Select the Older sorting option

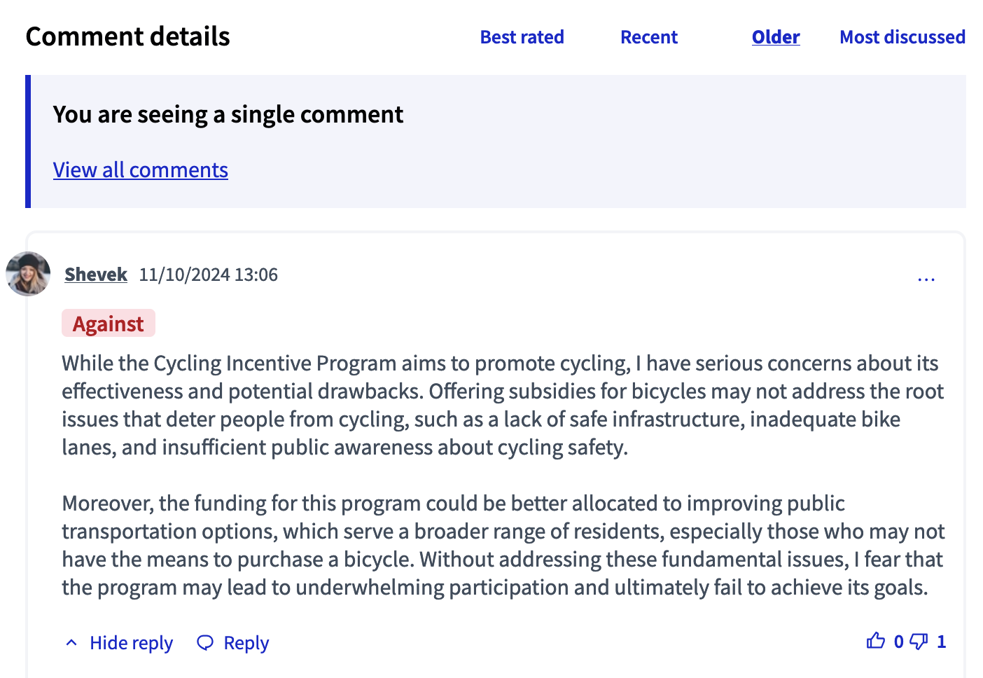point(776,37)
